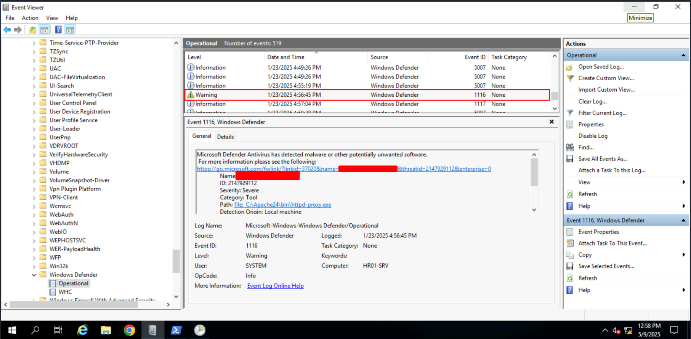Select the UniversalTelemetryClient tree item
This screenshot has width=691, height=339.
coord(81,94)
